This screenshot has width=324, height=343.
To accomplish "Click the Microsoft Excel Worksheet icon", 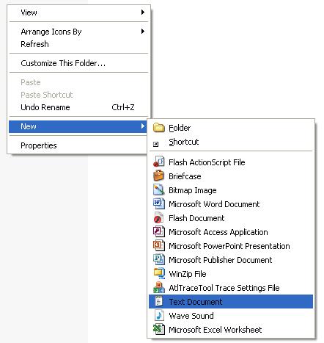I will [x=159, y=329].
